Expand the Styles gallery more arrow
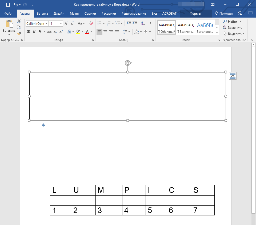256x225 pixels. click(x=217, y=32)
